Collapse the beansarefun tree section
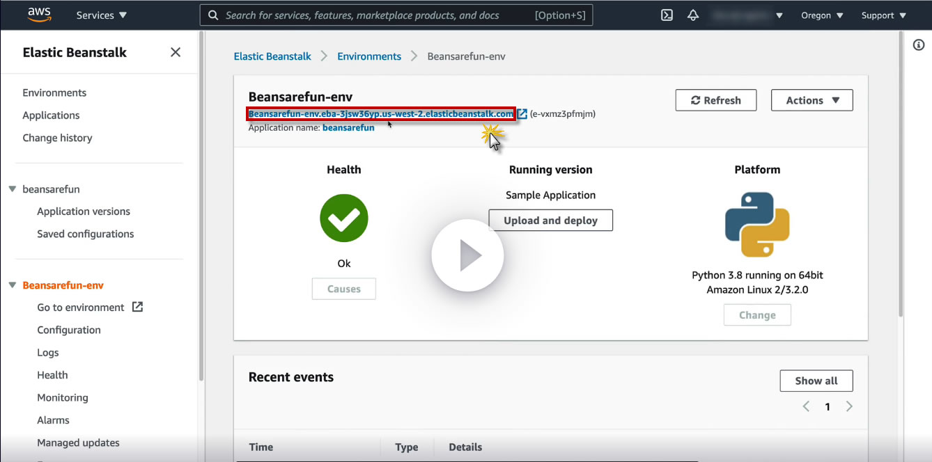The width and height of the screenshot is (932, 462). coord(13,189)
